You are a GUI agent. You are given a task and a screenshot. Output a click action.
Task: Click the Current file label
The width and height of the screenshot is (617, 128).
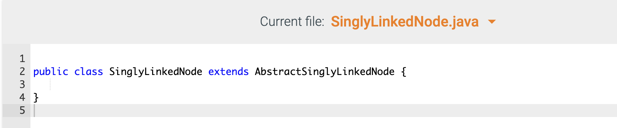click(x=292, y=22)
